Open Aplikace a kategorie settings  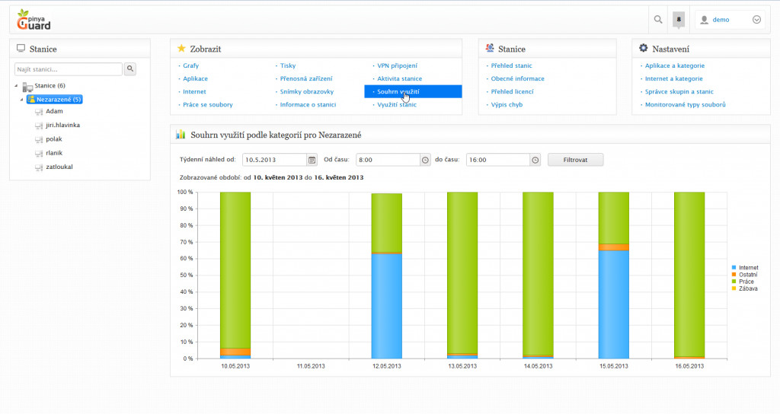click(675, 65)
